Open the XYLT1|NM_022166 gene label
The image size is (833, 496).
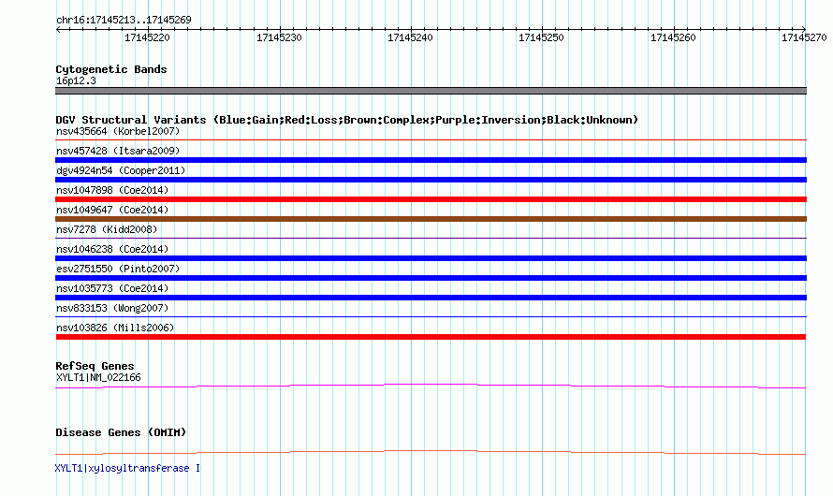coord(98,377)
